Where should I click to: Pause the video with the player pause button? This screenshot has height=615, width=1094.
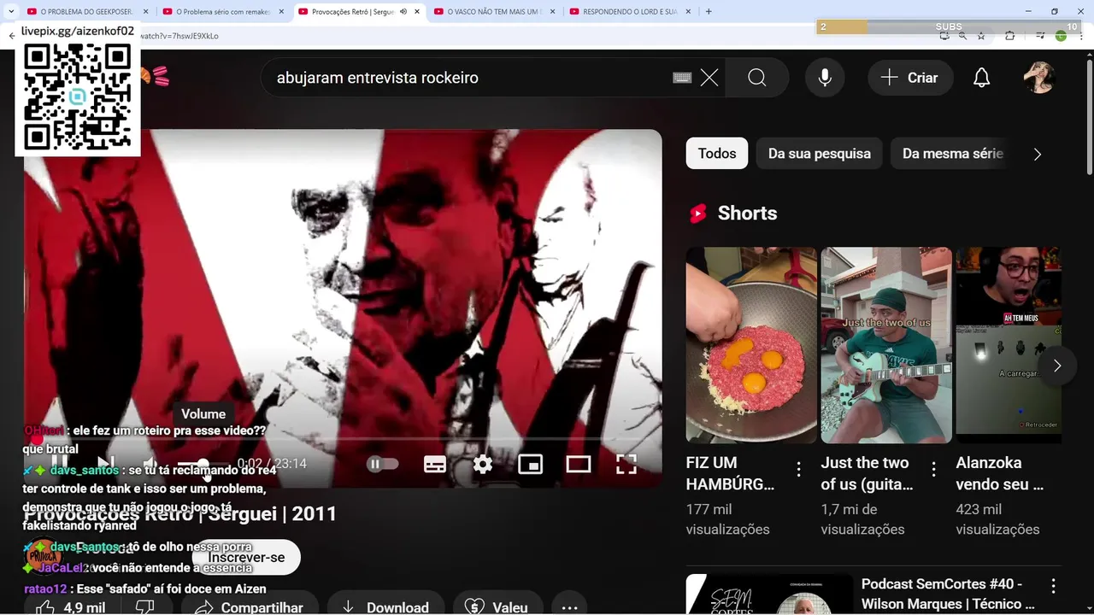59,464
